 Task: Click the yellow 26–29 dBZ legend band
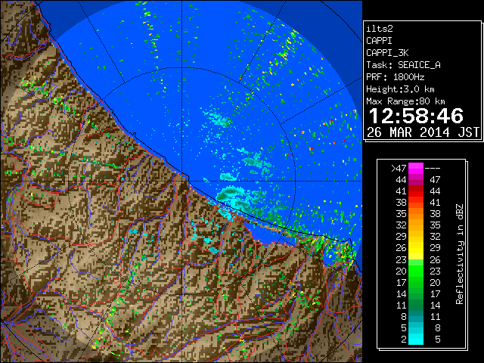tap(416, 247)
